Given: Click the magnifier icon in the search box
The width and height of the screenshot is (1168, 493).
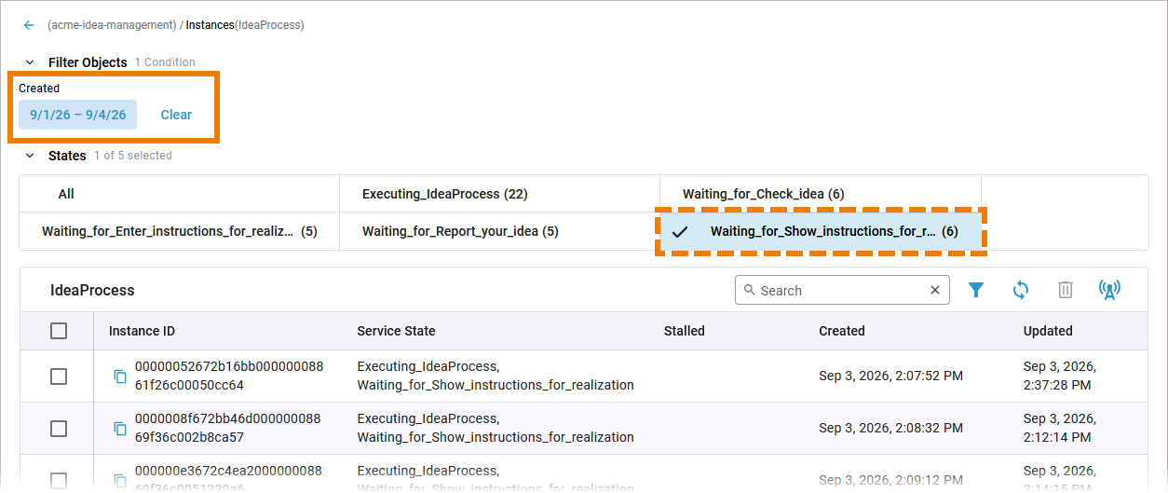Looking at the screenshot, I should tap(750, 290).
